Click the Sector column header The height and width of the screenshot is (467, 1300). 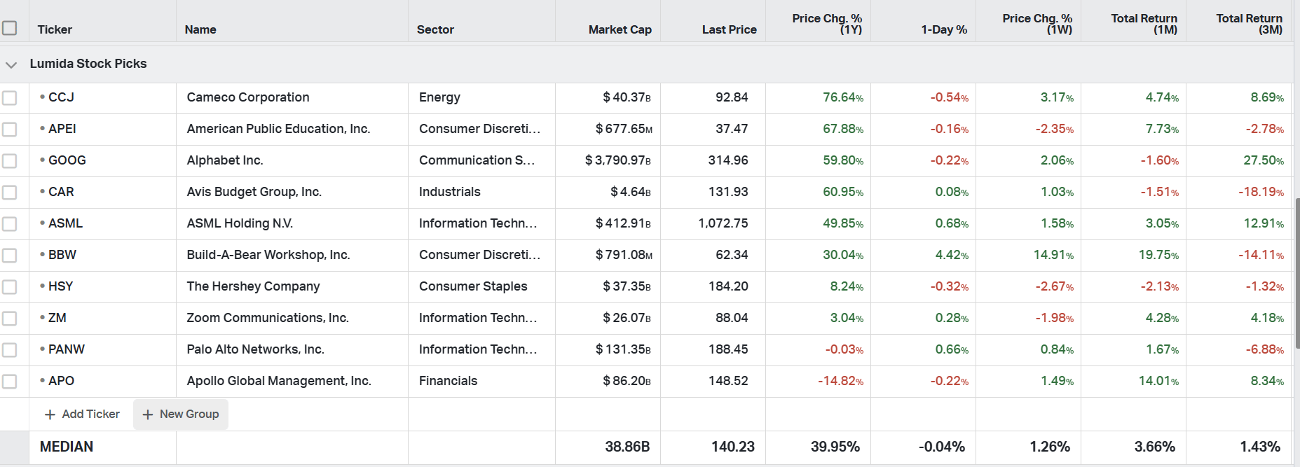435,29
